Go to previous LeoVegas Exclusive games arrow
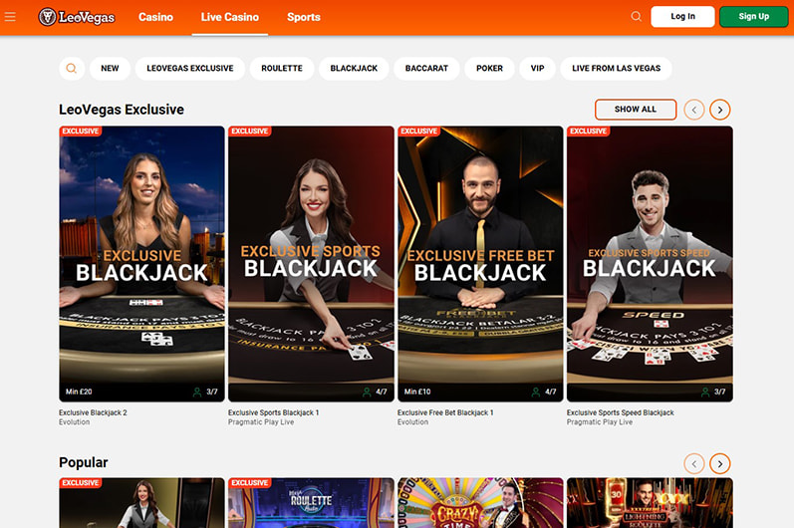This screenshot has width=794, height=528. (694, 110)
